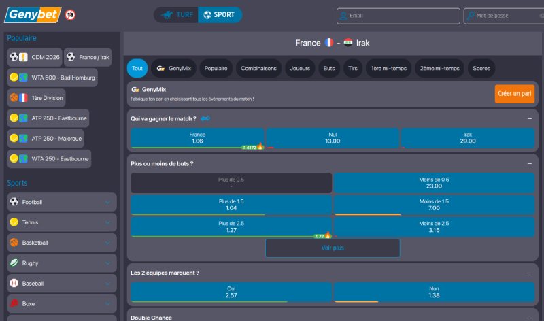Click Football soccer ball icon in Sports

(x=14, y=201)
